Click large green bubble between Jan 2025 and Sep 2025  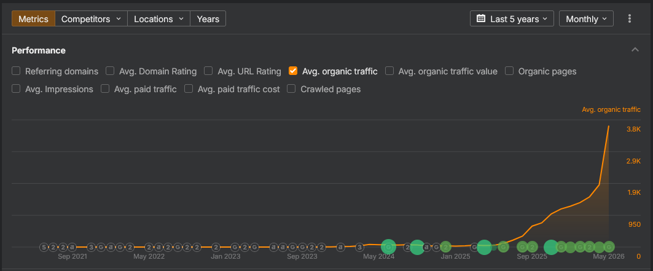(484, 247)
